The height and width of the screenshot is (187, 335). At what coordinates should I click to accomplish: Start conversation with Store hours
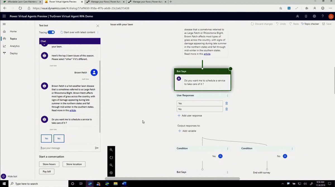coord(49,164)
